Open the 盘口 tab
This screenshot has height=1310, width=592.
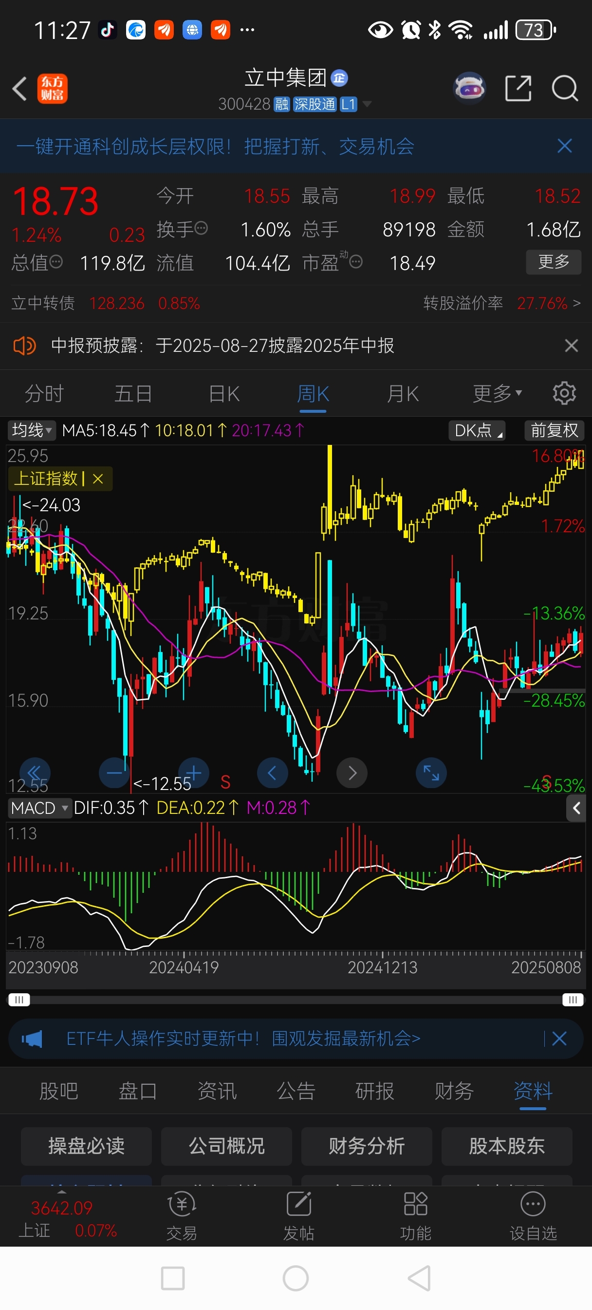138,1091
